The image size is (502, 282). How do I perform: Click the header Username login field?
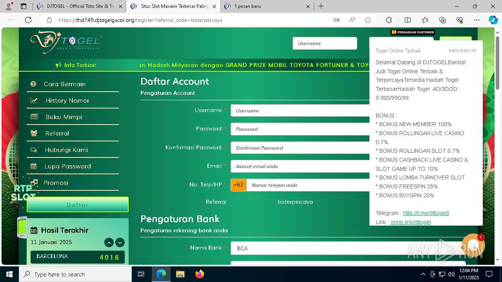pos(325,43)
